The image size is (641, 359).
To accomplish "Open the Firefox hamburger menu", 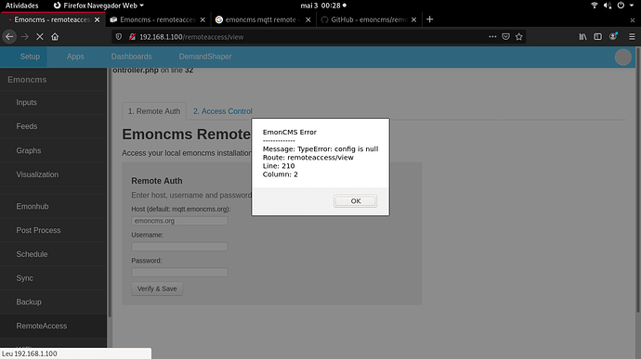I will pyautogui.click(x=632, y=37).
